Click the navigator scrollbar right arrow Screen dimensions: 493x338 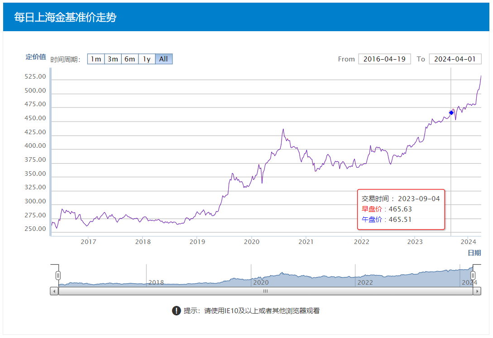[477, 291]
